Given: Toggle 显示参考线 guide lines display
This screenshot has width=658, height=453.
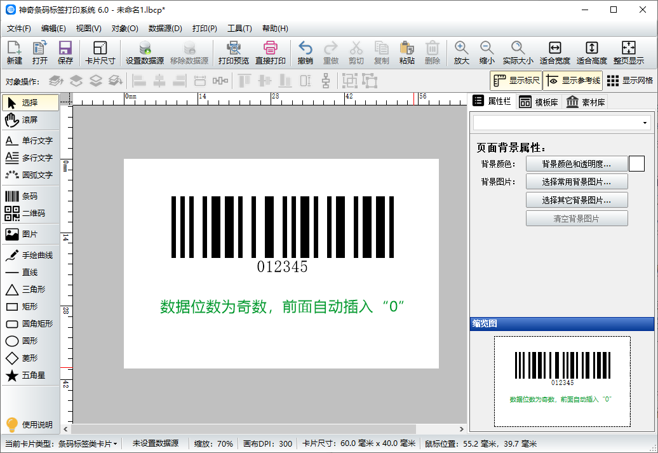Looking at the screenshot, I should click(x=573, y=81).
